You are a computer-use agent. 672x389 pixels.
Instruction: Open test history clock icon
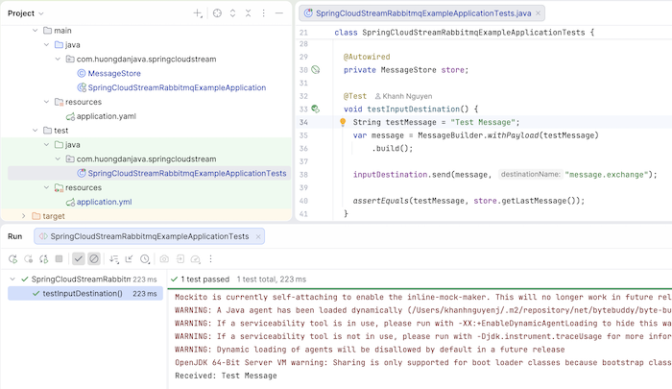click(145, 259)
